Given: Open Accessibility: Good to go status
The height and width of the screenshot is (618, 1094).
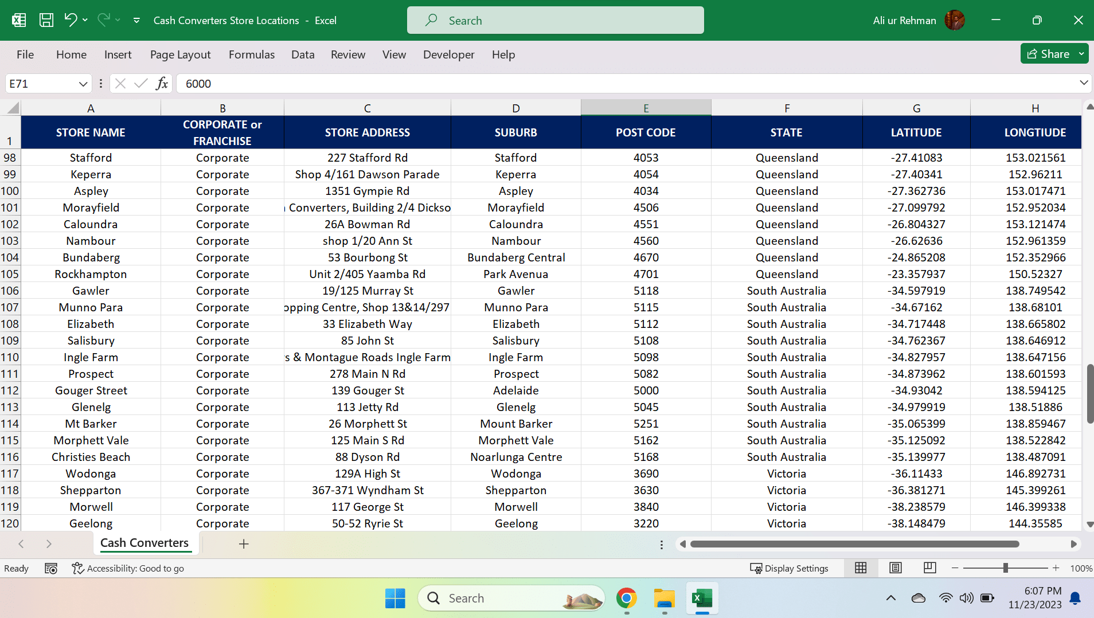Looking at the screenshot, I should click(127, 568).
